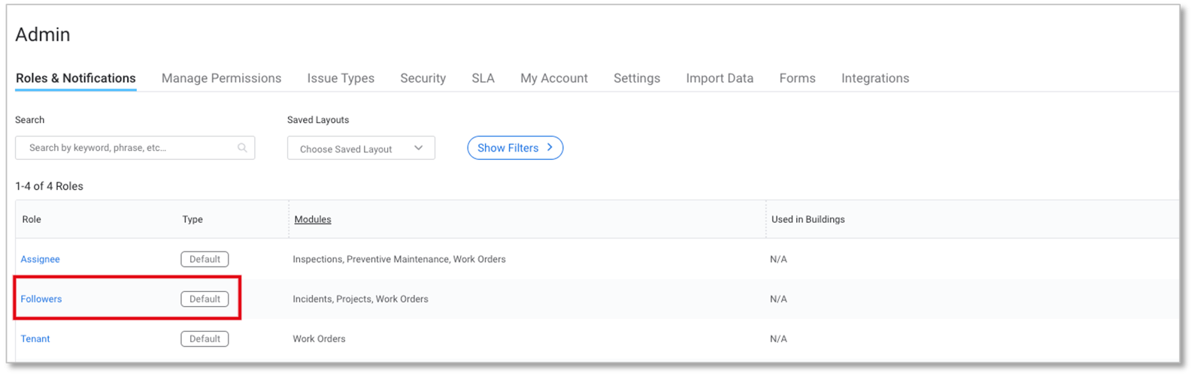Sort by the Modules column header
This screenshot has height=376, width=1194.
313,219
